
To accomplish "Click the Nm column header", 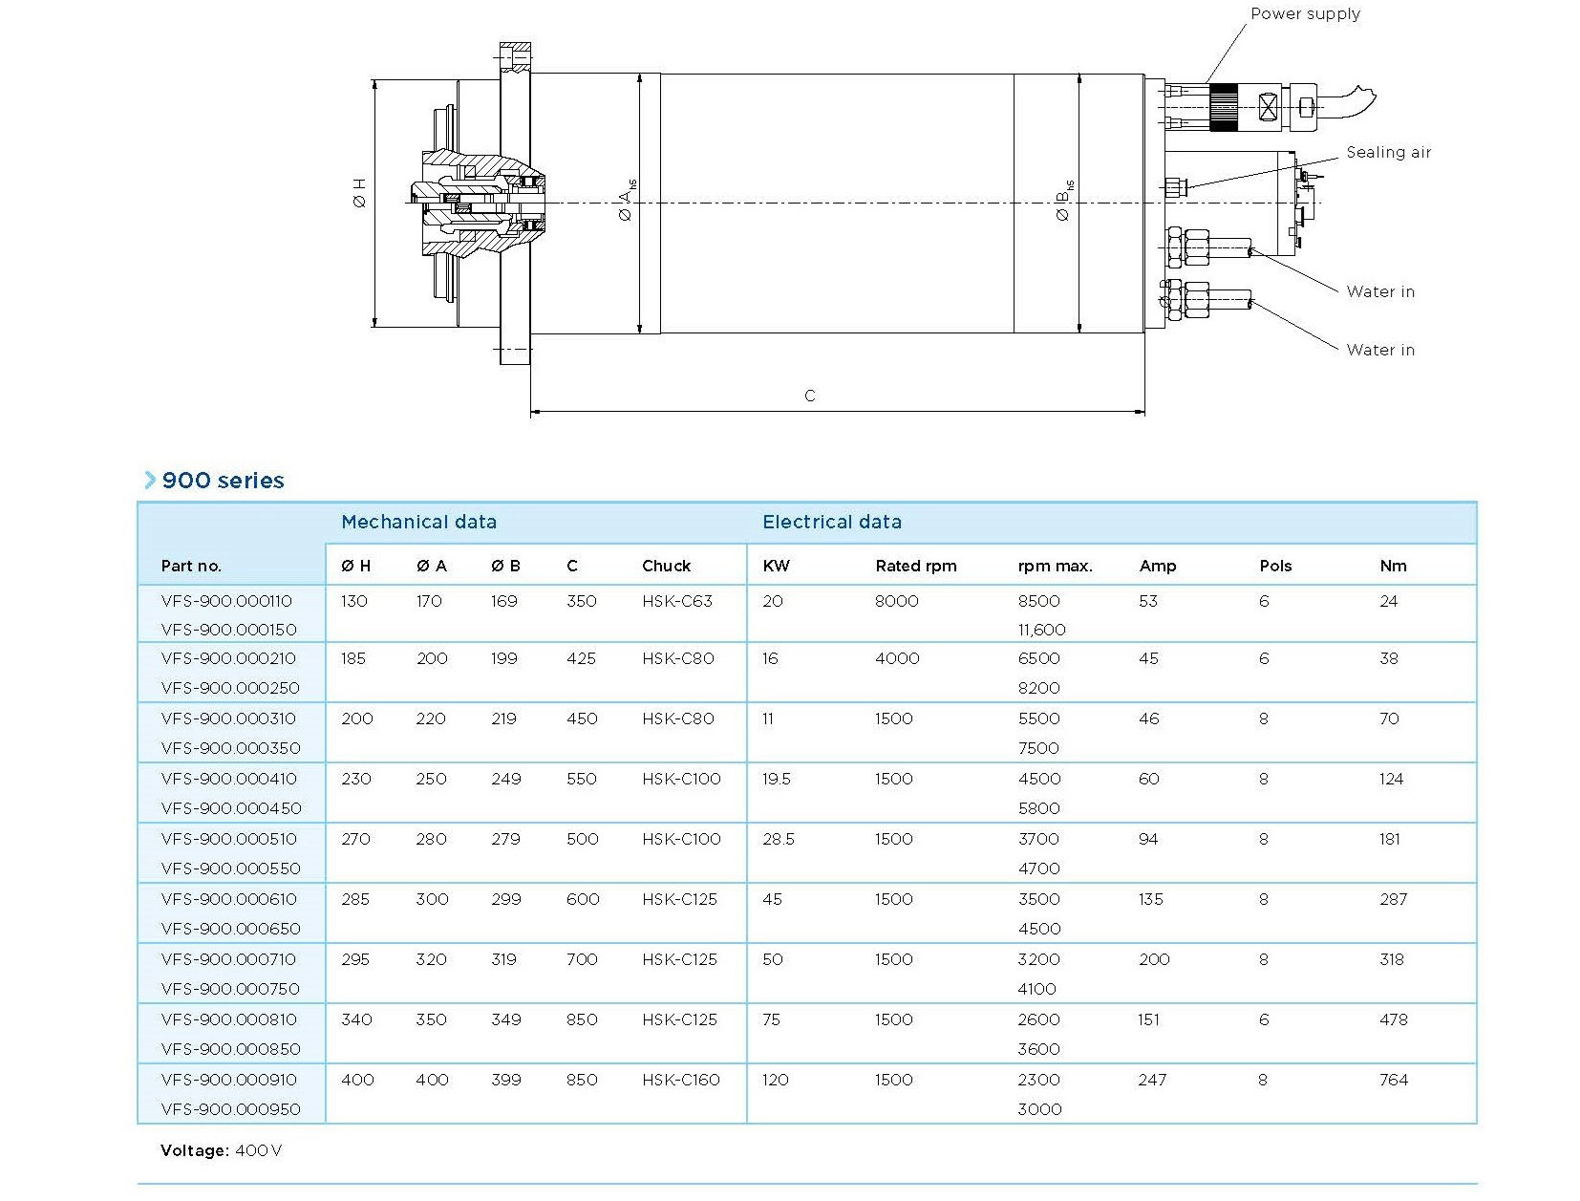I will point(1393,566).
